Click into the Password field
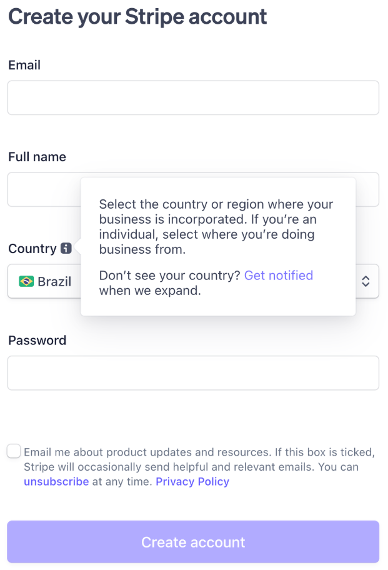Viewport: 388px width, 570px height. click(x=193, y=373)
